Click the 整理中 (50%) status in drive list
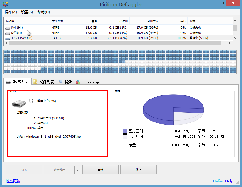Image resolution: width=242 pixels, height=187 pixels. tap(199, 38)
